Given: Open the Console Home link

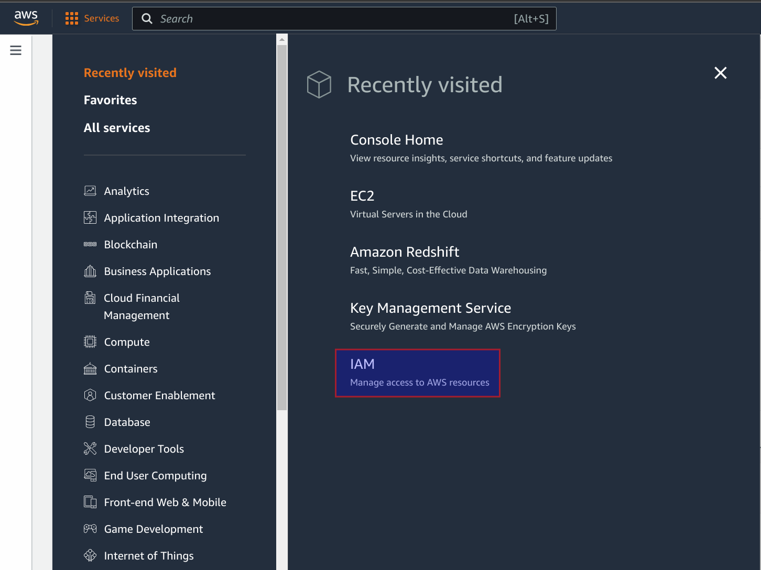Looking at the screenshot, I should 397,140.
